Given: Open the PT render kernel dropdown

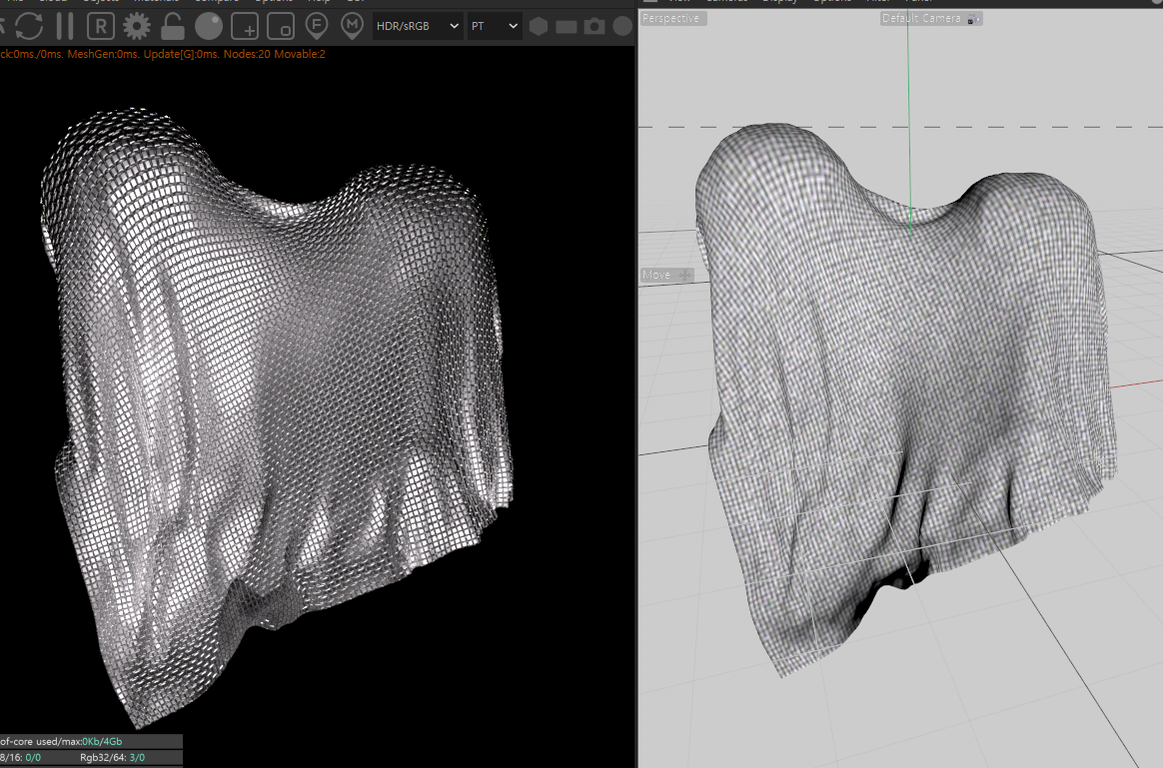Looking at the screenshot, I should click(x=494, y=26).
